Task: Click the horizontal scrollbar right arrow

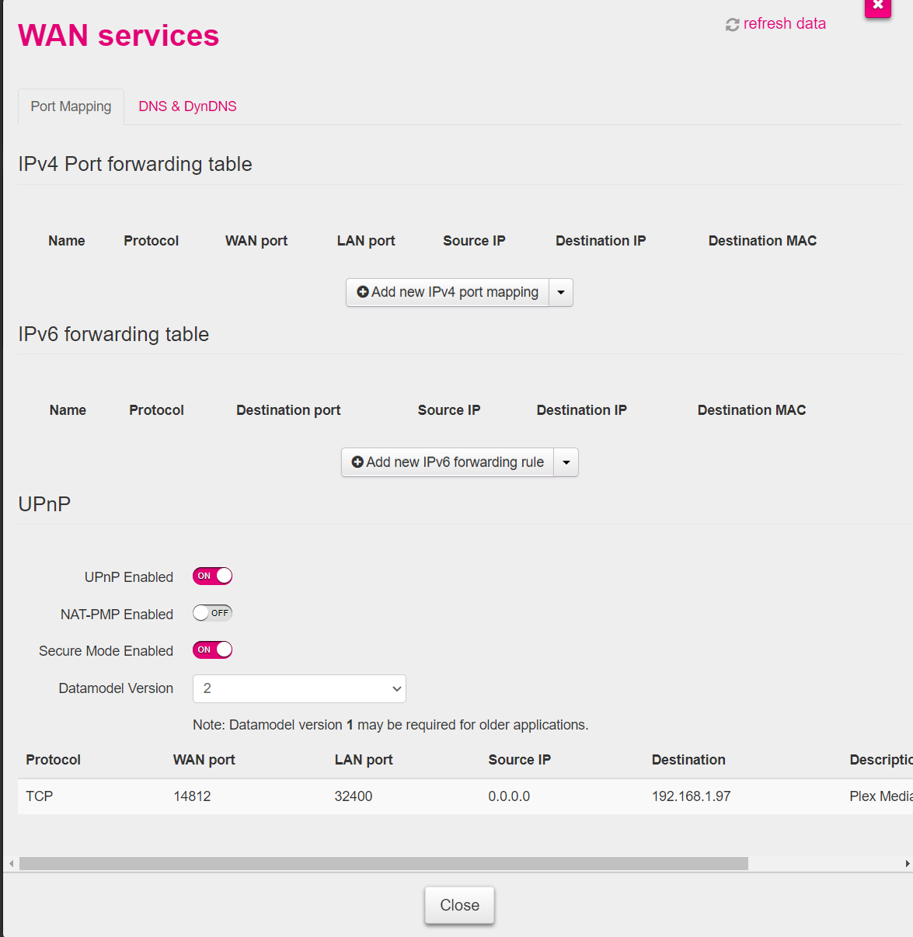Action: (x=907, y=863)
